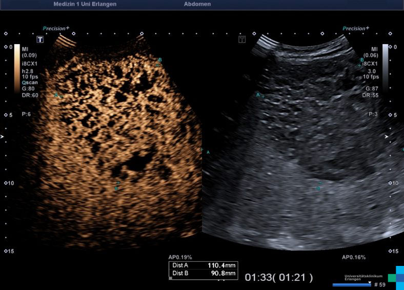Click the outlined T marker on B-mode image

243,39
